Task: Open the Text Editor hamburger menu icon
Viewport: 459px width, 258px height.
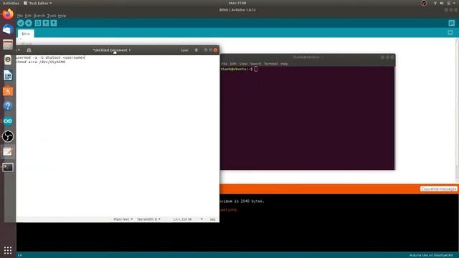Action: click(196, 50)
